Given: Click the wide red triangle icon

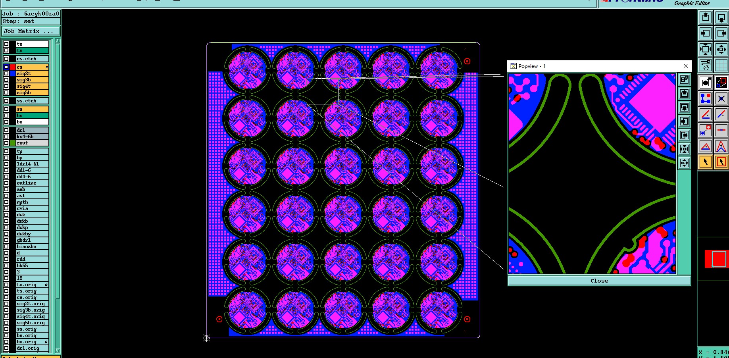Looking at the screenshot, I should pyautogui.click(x=706, y=146).
